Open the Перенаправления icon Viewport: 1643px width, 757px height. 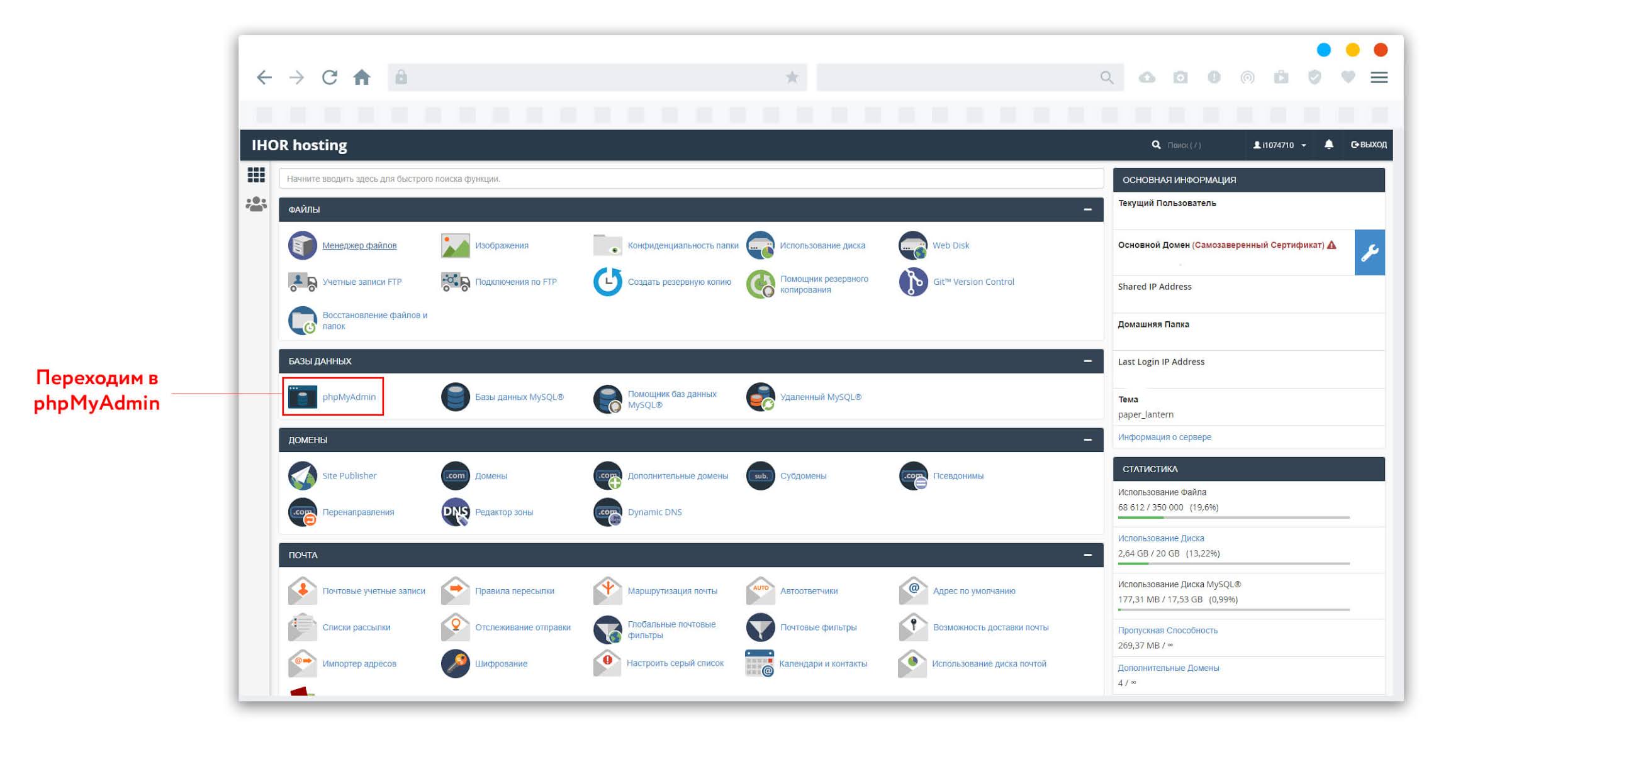pos(302,512)
